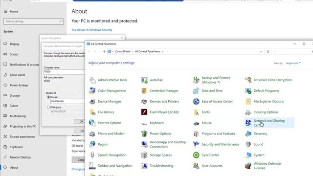Open Region icon in Control Panel
313x176 pixels.
pos(92,145)
